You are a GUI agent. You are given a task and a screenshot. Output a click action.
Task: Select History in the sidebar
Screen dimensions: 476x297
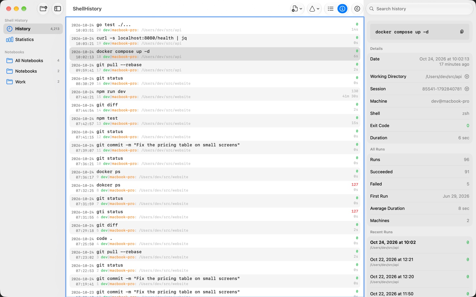point(33,29)
